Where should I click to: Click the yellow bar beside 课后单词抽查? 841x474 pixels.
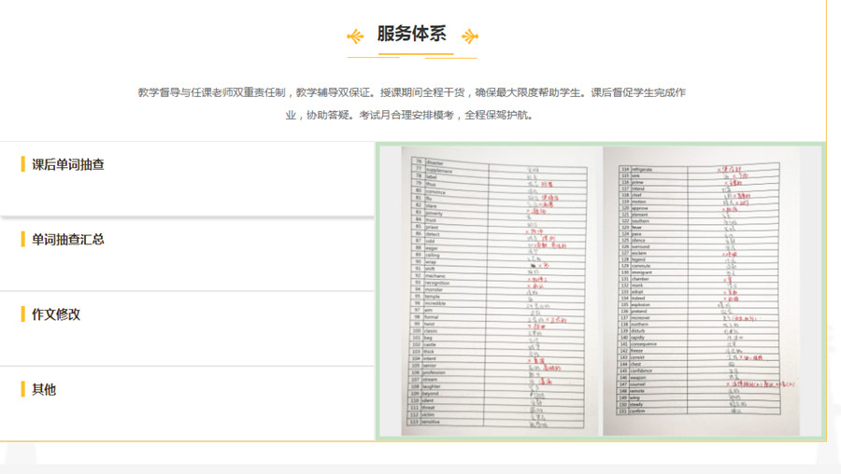coord(22,165)
